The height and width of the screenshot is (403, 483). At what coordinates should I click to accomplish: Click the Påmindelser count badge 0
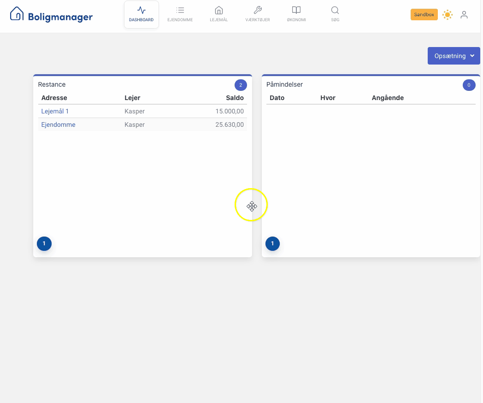click(x=469, y=85)
